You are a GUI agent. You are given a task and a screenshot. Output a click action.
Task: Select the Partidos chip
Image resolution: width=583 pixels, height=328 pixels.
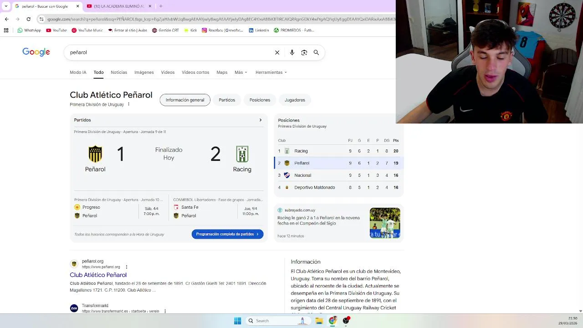[227, 100]
